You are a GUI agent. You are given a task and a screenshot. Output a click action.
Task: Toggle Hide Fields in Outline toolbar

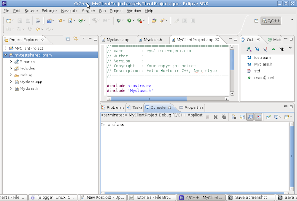click(257, 50)
